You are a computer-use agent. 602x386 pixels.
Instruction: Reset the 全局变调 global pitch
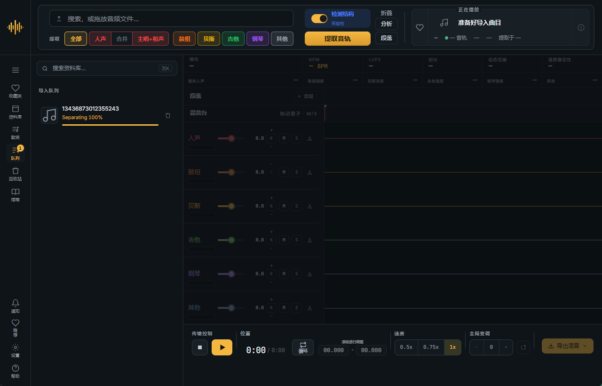[523, 347]
